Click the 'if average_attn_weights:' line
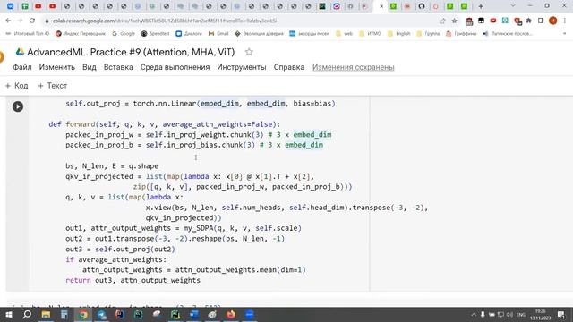Image resolution: width=573 pixels, height=322 pixels. 115,259
